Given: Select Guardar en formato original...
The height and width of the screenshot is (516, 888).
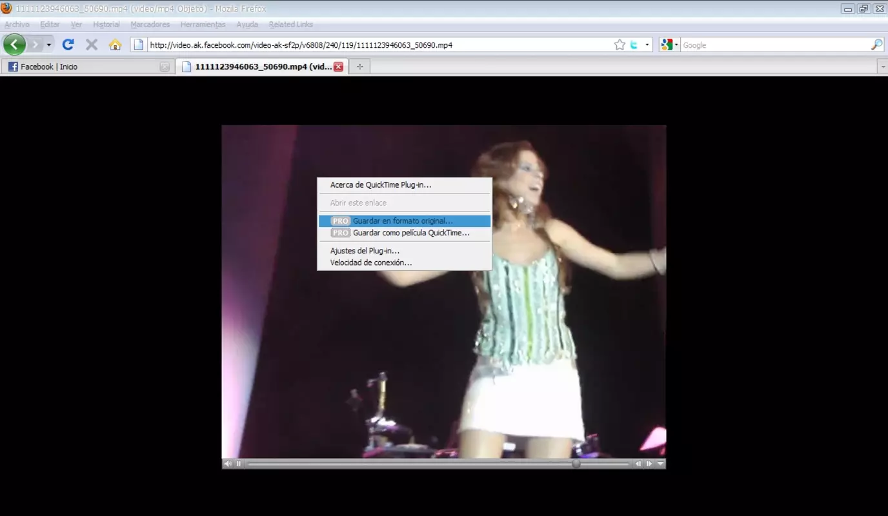Looking at the screenshot, I should click(405, 221).
